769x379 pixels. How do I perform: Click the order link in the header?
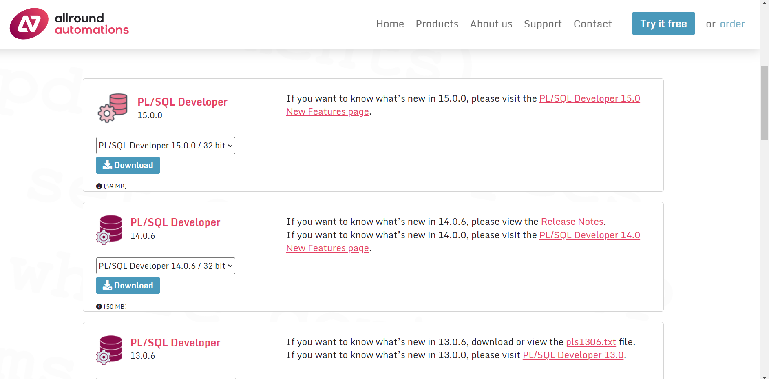tap(732, 24)
